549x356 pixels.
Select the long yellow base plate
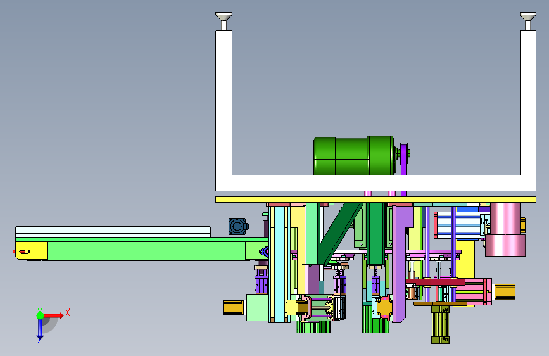pos(375,200)
